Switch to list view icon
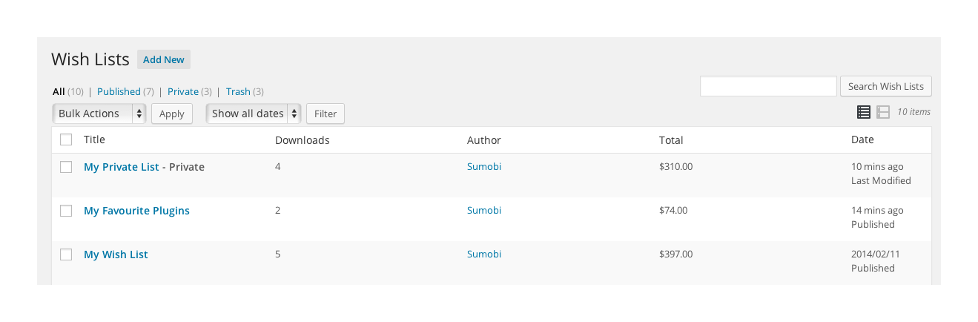978x322 pixels. (864, 112)
